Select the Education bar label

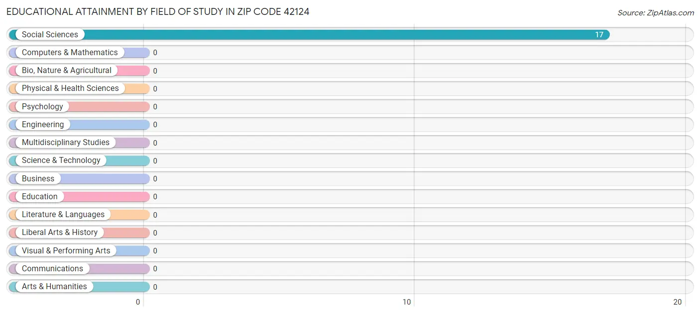click(40, 197)
